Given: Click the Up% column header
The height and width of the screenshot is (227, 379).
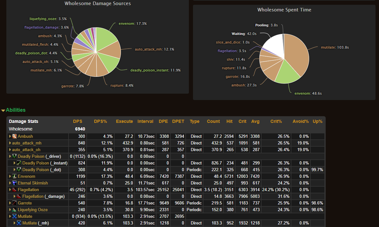Looking at the screenshot, I should point(317,121).
